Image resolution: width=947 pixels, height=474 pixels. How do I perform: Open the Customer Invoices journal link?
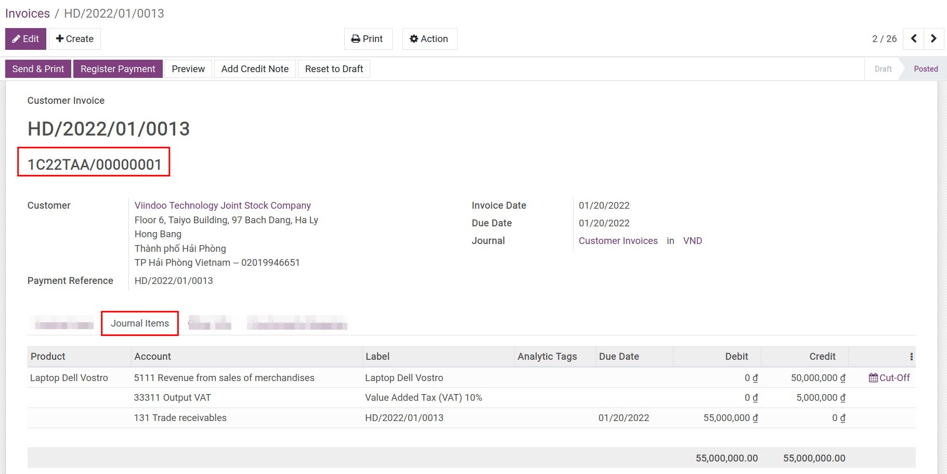pos(618,240)
